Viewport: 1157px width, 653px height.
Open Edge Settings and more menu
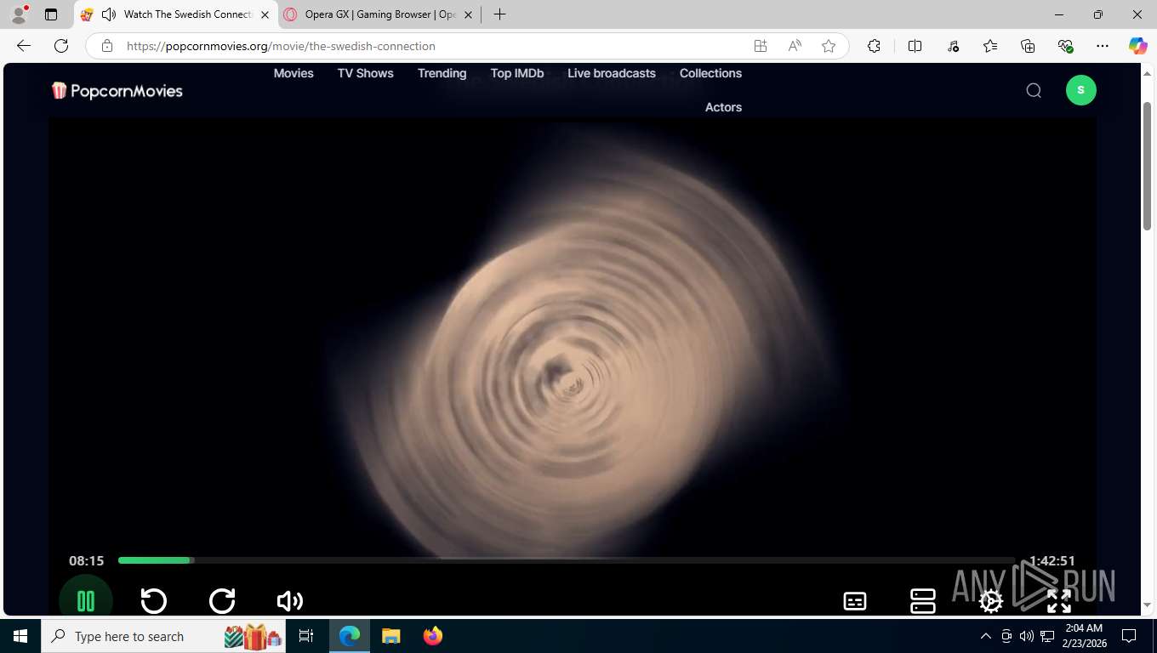(x=1103, y=46)
